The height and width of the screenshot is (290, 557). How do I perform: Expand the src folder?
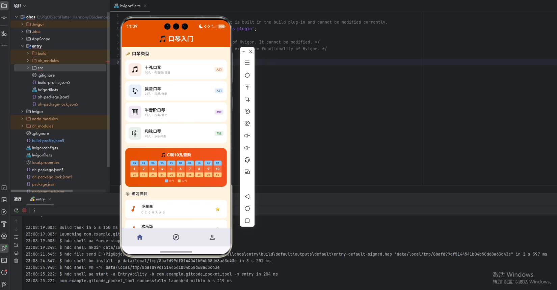coord(28,68)
